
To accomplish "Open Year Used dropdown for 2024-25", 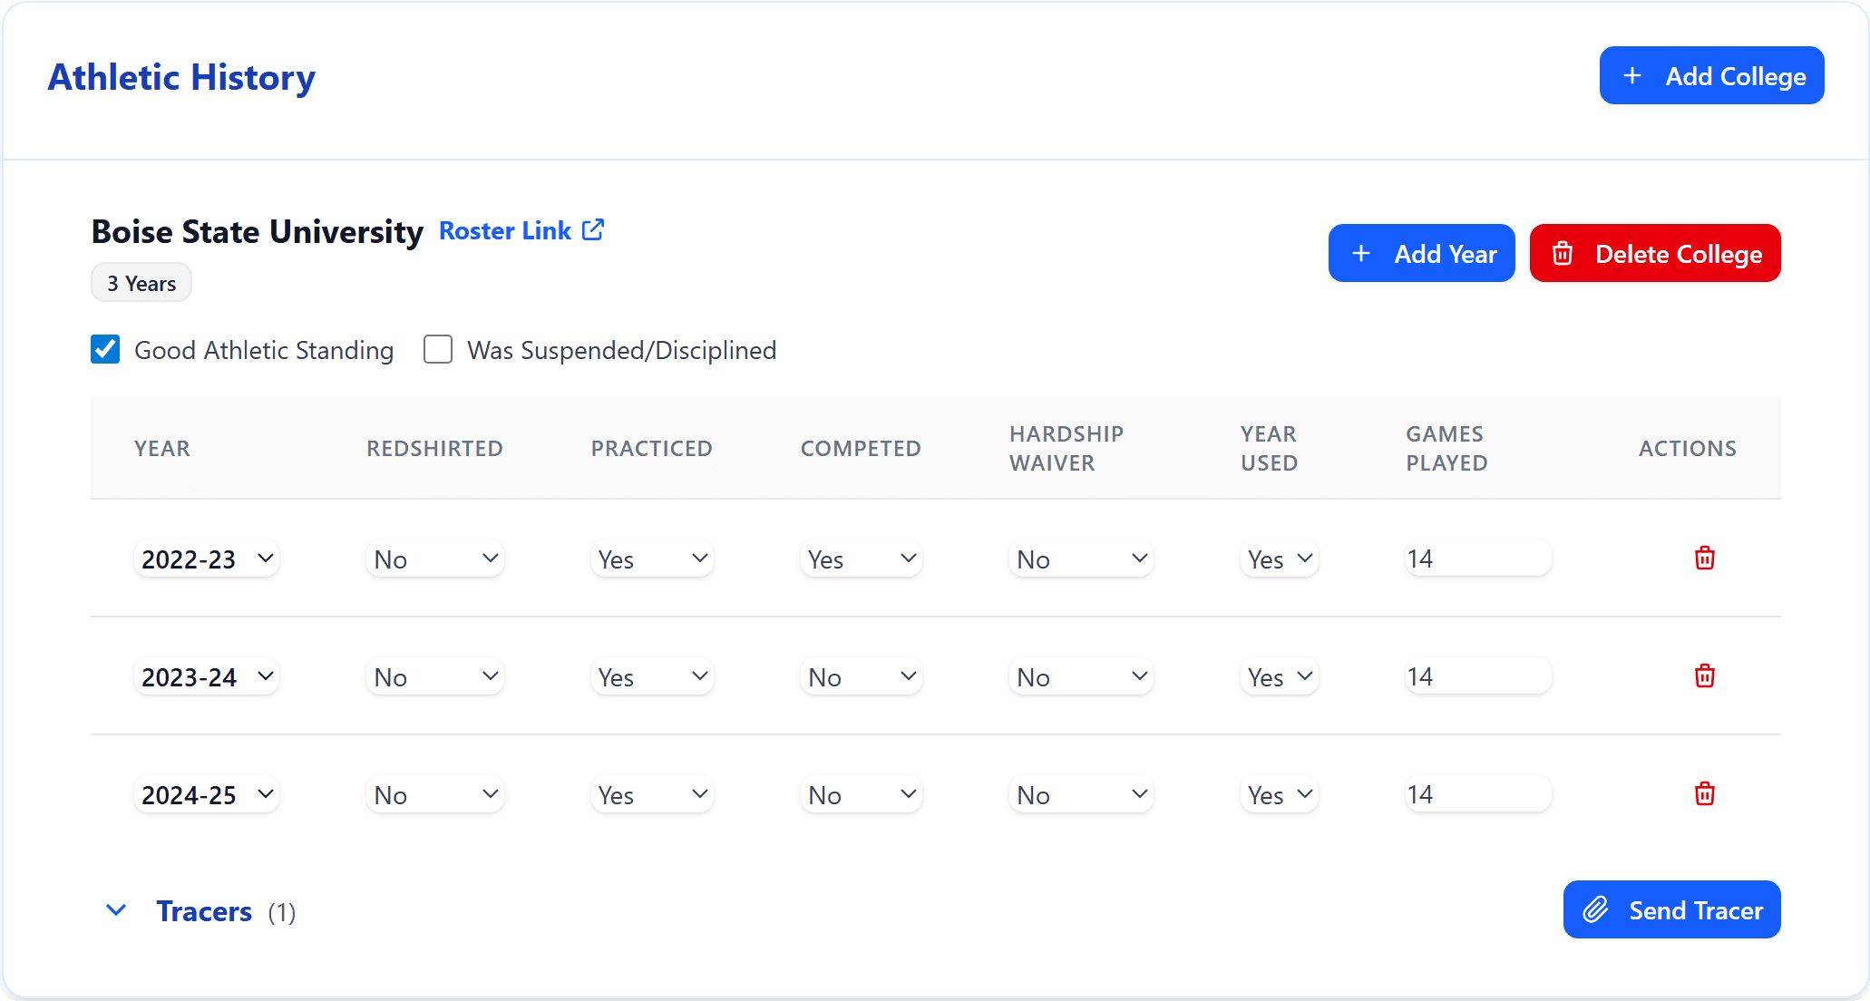I will [1279, 795].
